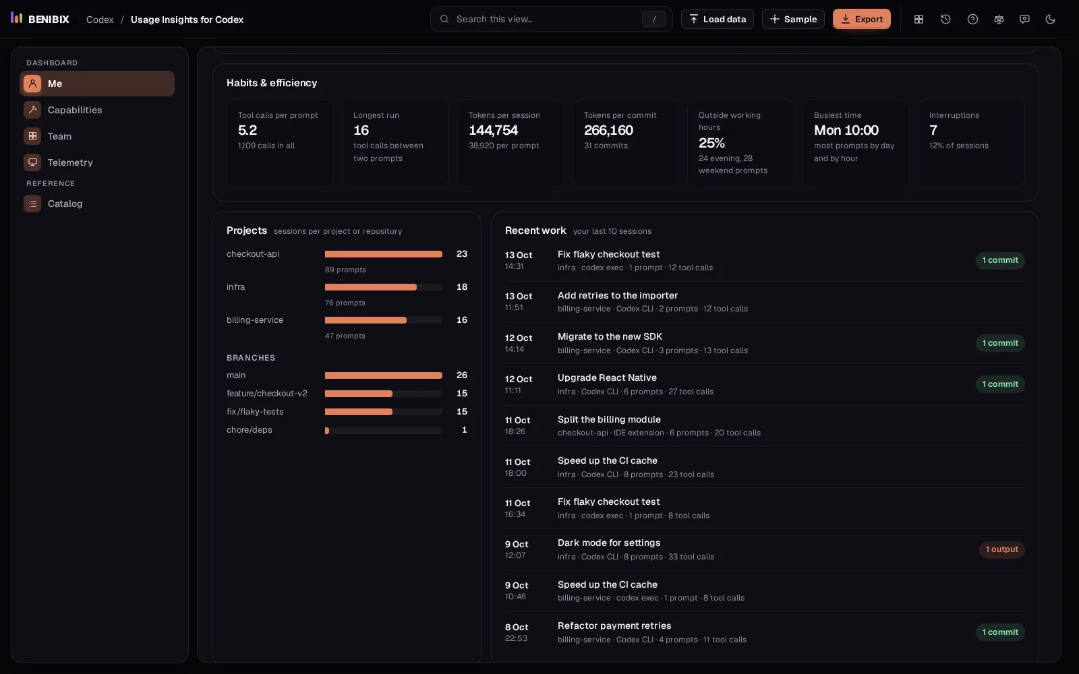Select the main branch row label

tap(236, 375)
